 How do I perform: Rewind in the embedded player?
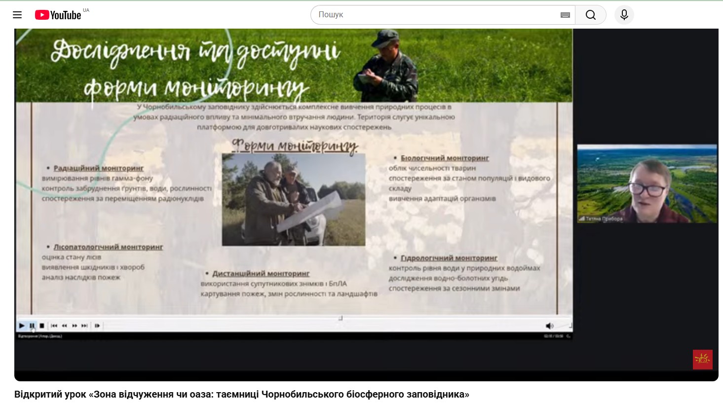64,326
